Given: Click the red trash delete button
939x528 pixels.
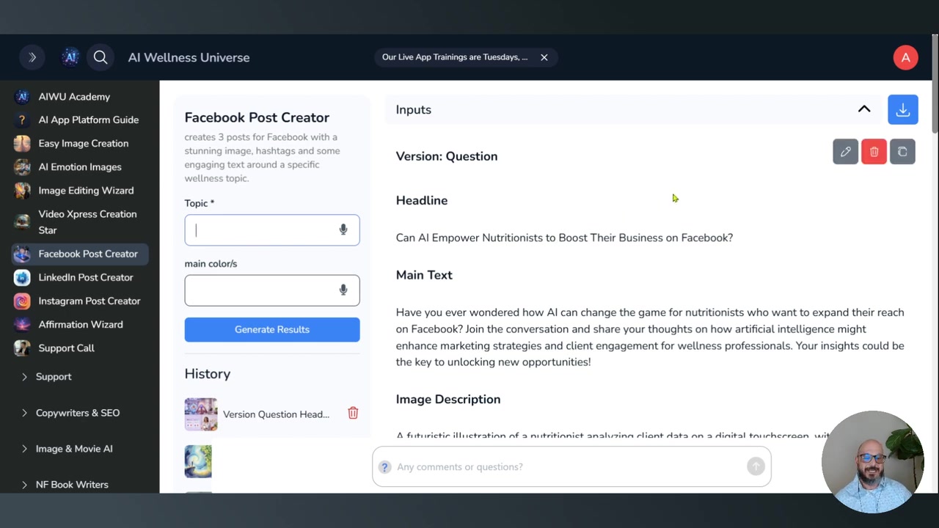Looking at the screenshot, I should pos(874,152).
